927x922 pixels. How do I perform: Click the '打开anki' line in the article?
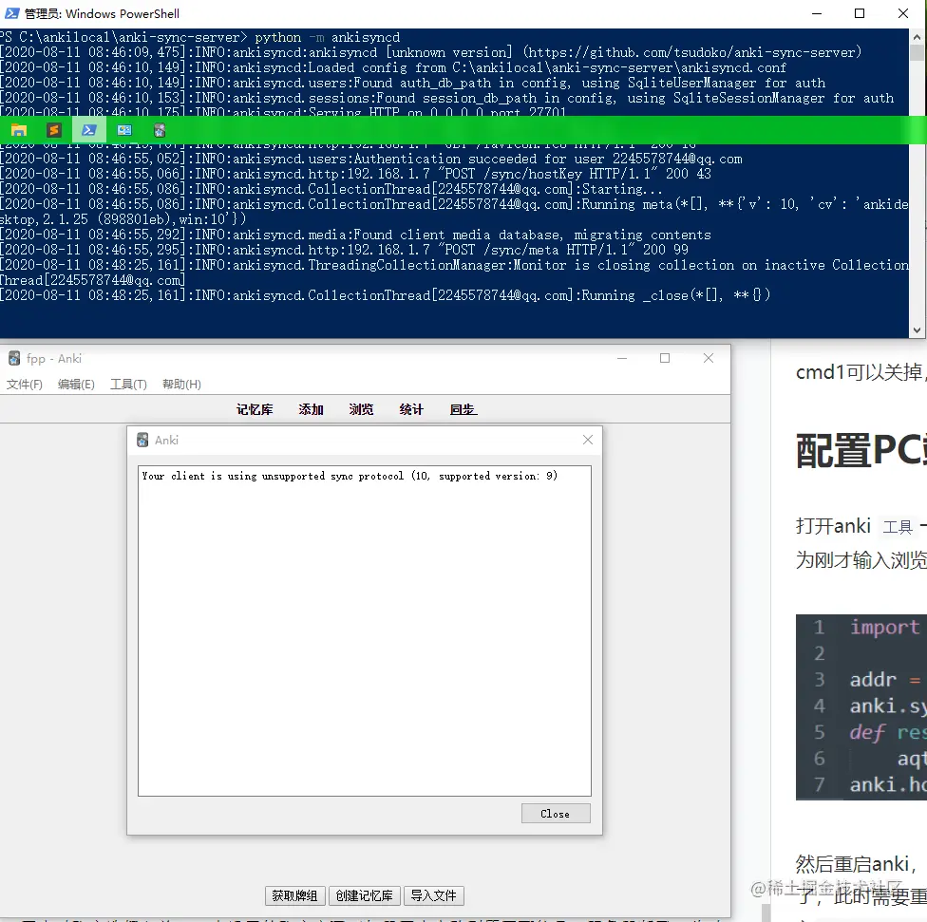click(861, 525)
